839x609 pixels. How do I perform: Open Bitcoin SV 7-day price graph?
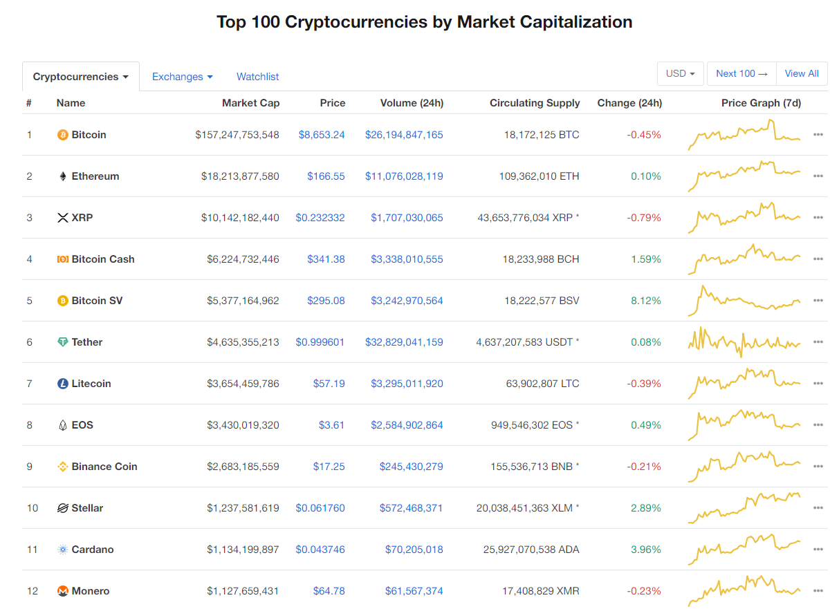744,299
